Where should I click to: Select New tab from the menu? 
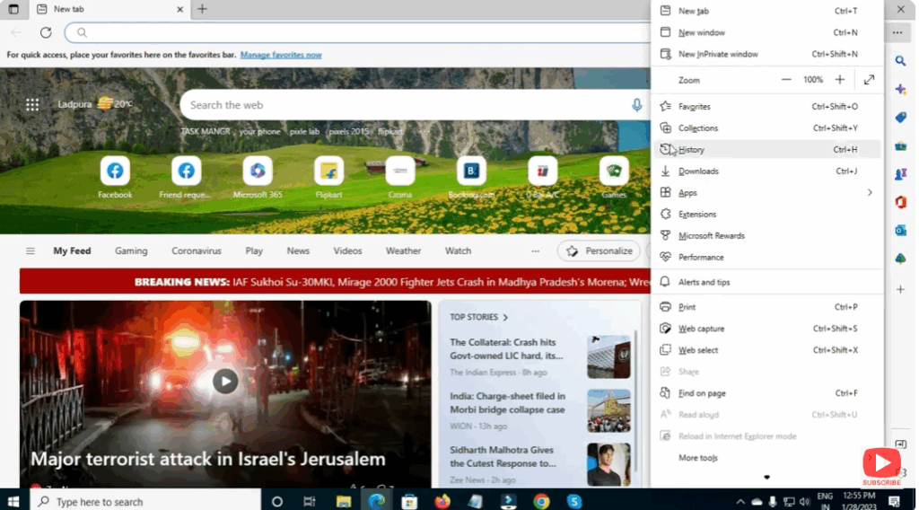pos(766,11)
